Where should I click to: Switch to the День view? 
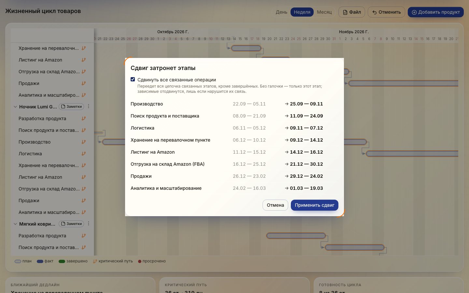(281, 12)
